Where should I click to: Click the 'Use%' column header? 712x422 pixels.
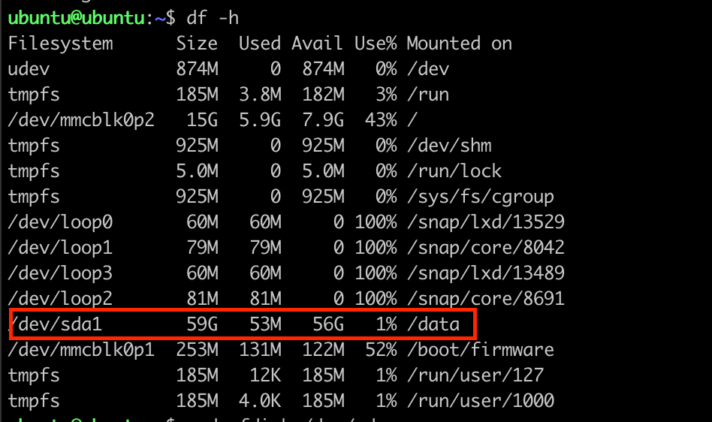click(376, 44)
